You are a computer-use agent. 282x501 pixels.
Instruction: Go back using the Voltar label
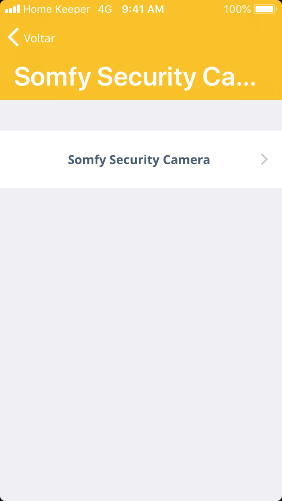(39, 38)
